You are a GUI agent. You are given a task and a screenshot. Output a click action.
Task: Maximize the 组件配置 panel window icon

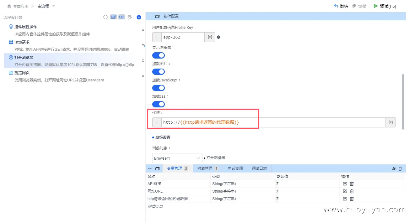click(157, 16)
